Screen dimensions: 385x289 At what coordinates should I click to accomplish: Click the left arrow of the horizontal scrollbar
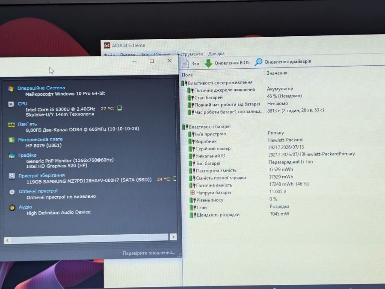pos(7,240)
